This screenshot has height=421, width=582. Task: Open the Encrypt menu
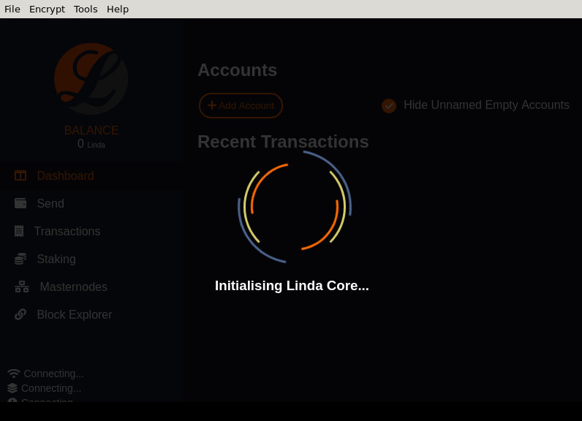point(47,9)
